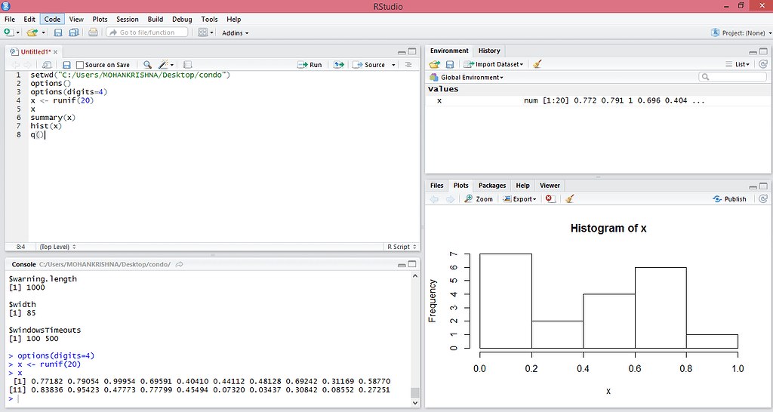Screen dimensions: 773x412
Task: Select the x variable in Environment values
Action: coord(598,100)
